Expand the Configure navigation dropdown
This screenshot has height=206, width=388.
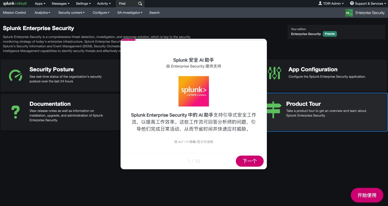(x=101, y=13)
